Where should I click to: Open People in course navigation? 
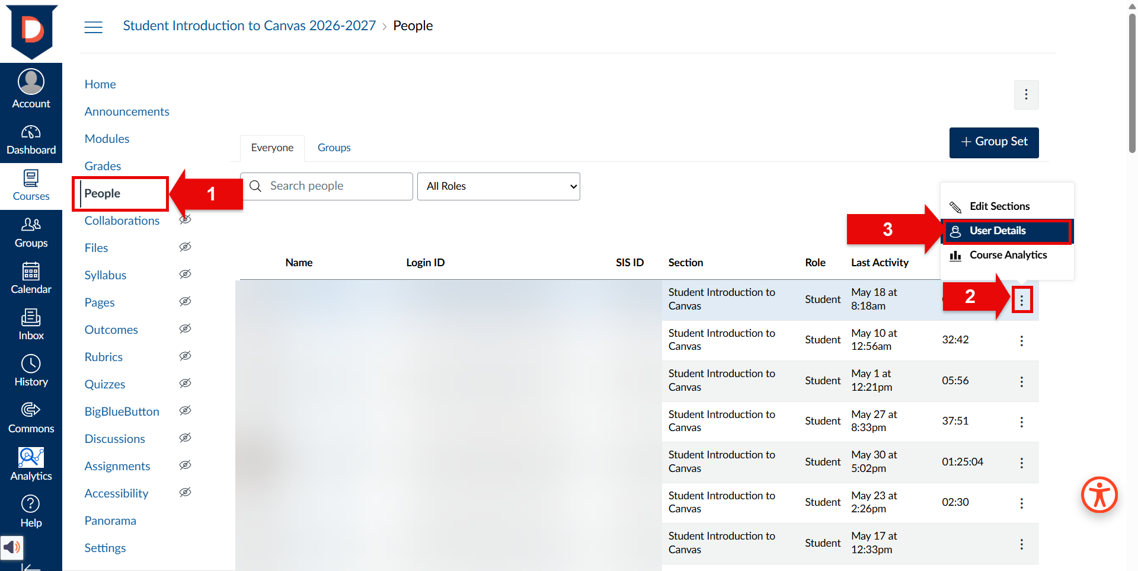(x=103, y=193)
